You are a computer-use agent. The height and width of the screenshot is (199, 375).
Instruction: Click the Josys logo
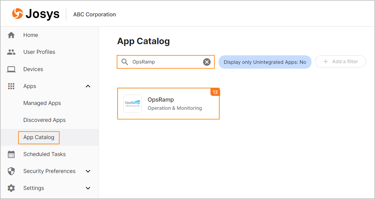coord(36,14)
